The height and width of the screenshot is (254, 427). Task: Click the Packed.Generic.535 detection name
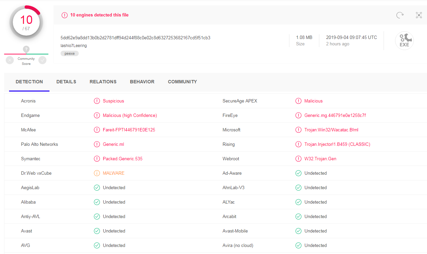pos(122,159)
